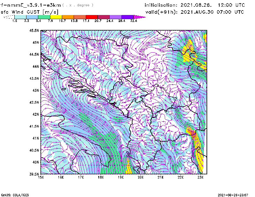Click the legend value 1.6

coord(15,21)
